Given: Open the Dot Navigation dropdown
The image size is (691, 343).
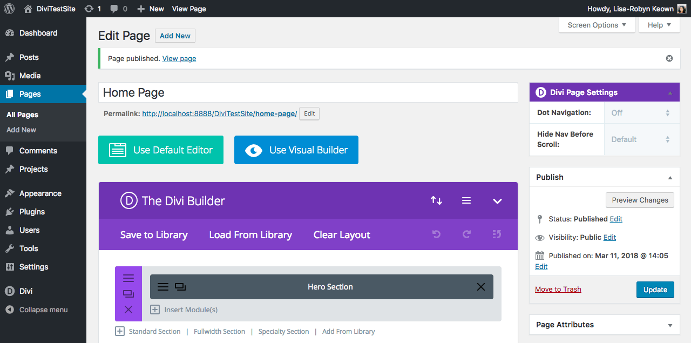Looking at the screenshot, I should (641, 113).
